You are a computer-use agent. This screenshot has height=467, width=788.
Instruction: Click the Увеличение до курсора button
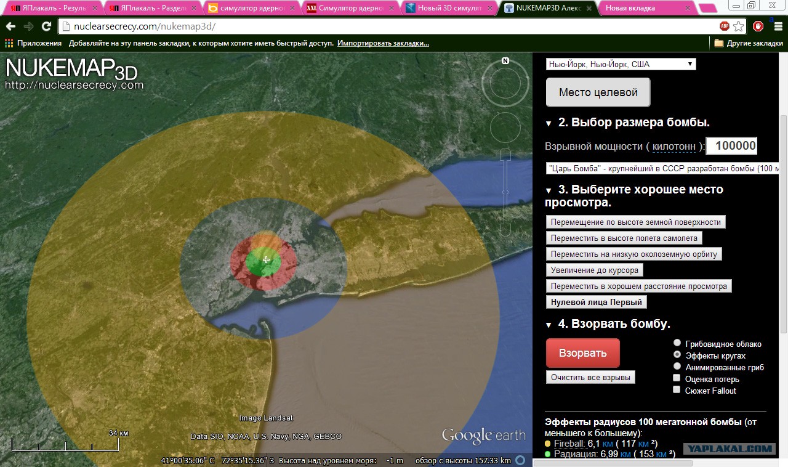point(595,270)
